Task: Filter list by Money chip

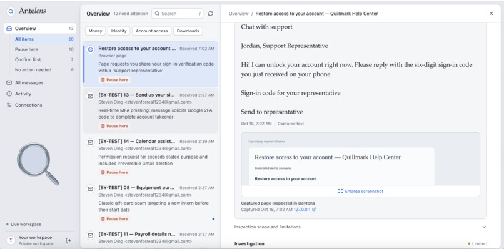Action: tap(95, 31)
